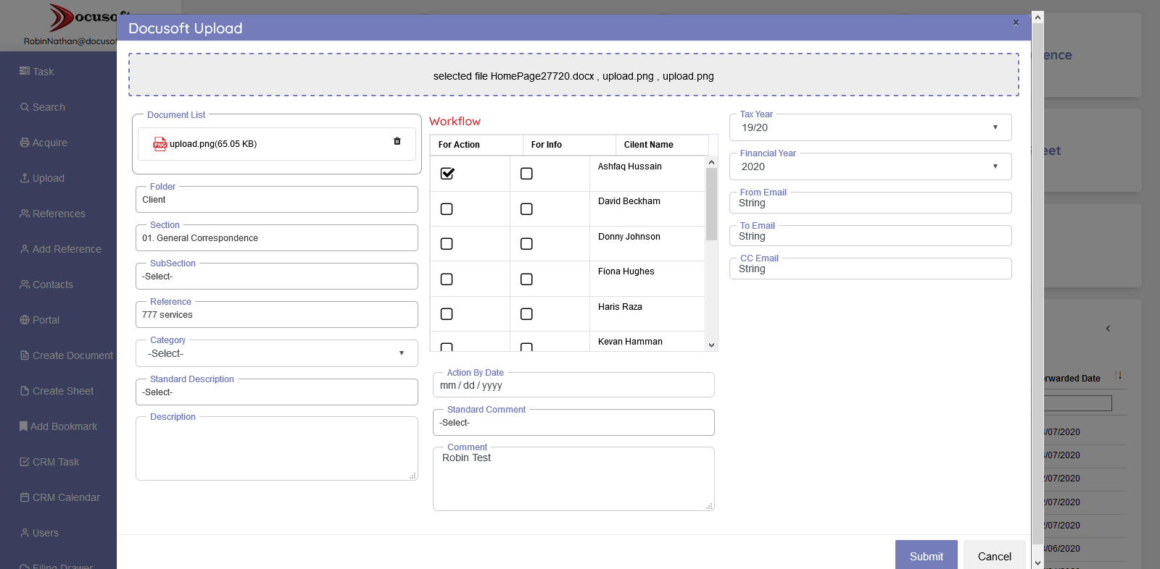
Task: Check For Info for Haris Raza
Action: (526, 314)
